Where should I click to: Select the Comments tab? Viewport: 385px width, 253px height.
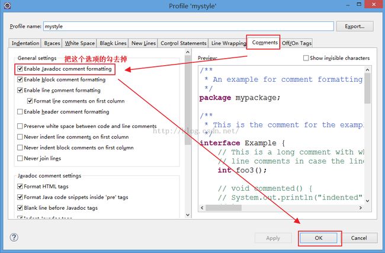click(x=265, y=43)
